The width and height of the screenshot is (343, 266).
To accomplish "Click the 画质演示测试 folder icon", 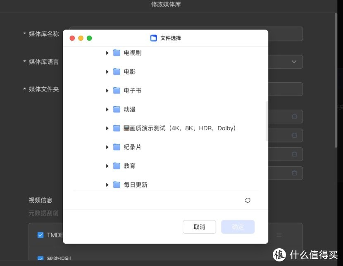I will [116, 128].
